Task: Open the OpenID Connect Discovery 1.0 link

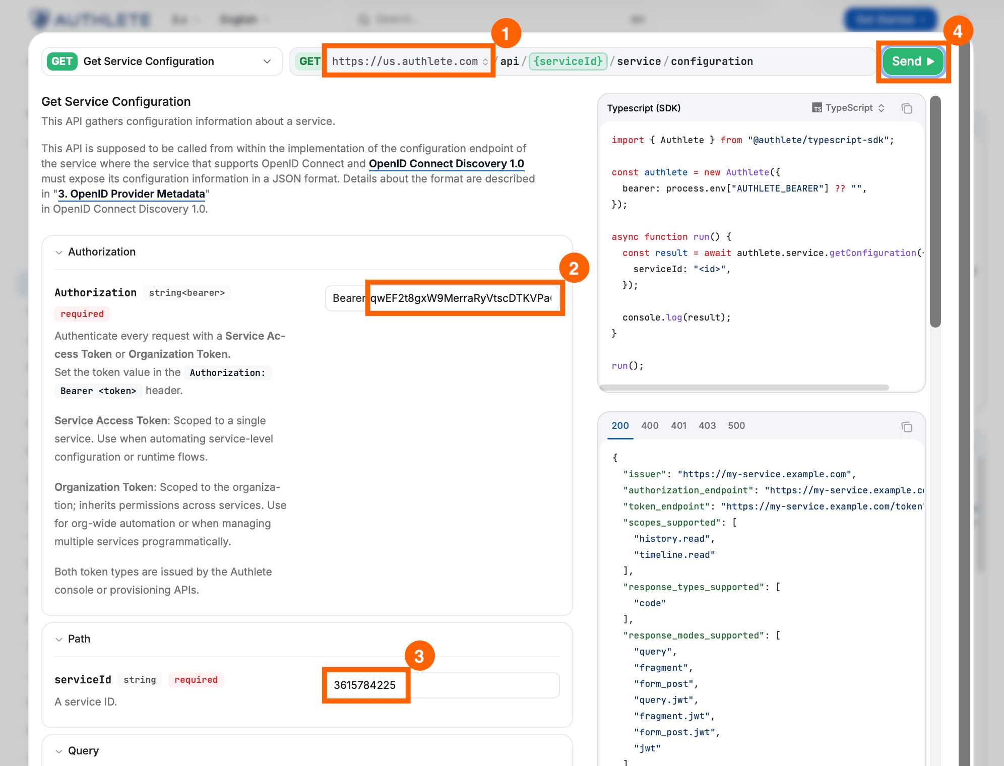Action: tap(447, 164)
